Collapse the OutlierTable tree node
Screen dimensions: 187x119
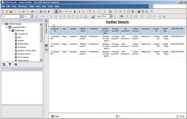point(10,31)
